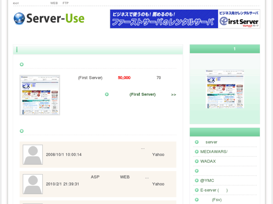Viewport: 273px width, 204px height.
Task: Click green arrow icon beside (First Server) link
Action: point(107,94)
